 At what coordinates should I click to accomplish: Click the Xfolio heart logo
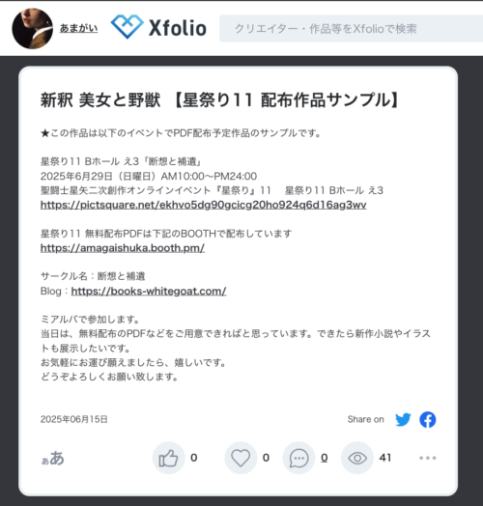click(127, 27)
